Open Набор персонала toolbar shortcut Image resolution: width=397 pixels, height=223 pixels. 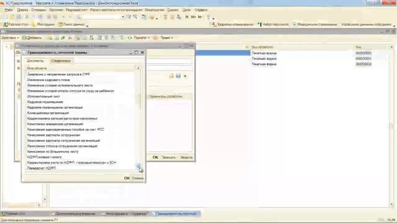pos(273,24)
